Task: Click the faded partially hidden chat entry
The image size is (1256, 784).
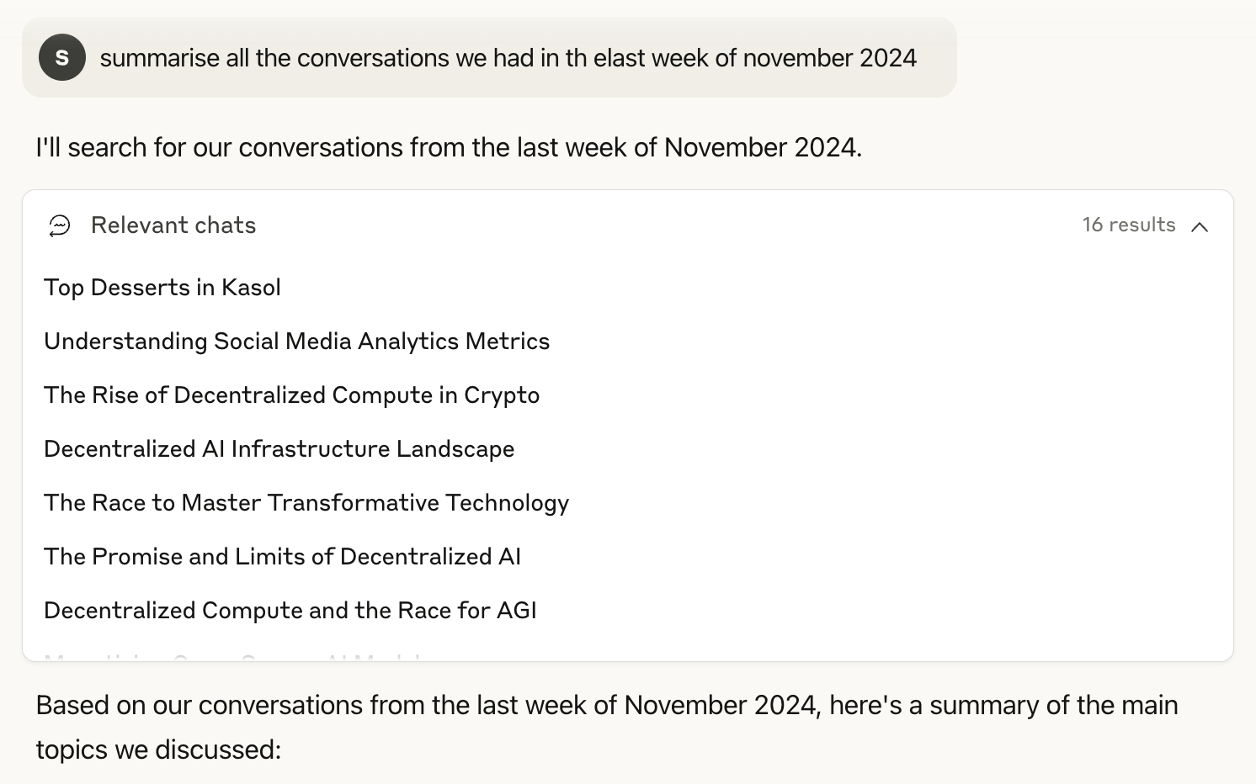Action: 236,656
